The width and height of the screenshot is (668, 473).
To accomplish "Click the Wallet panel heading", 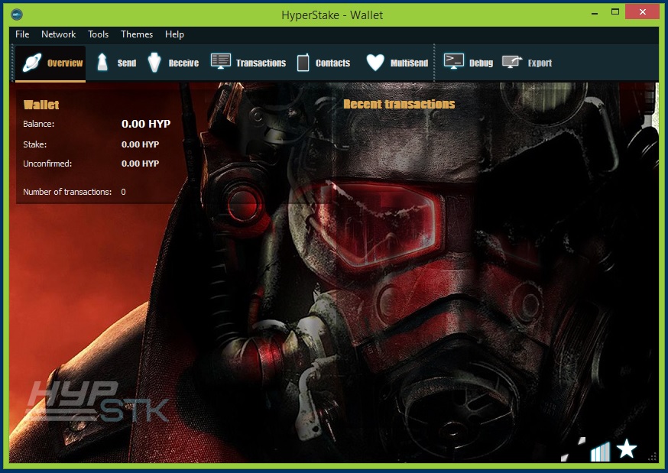I will coord(41,105).
